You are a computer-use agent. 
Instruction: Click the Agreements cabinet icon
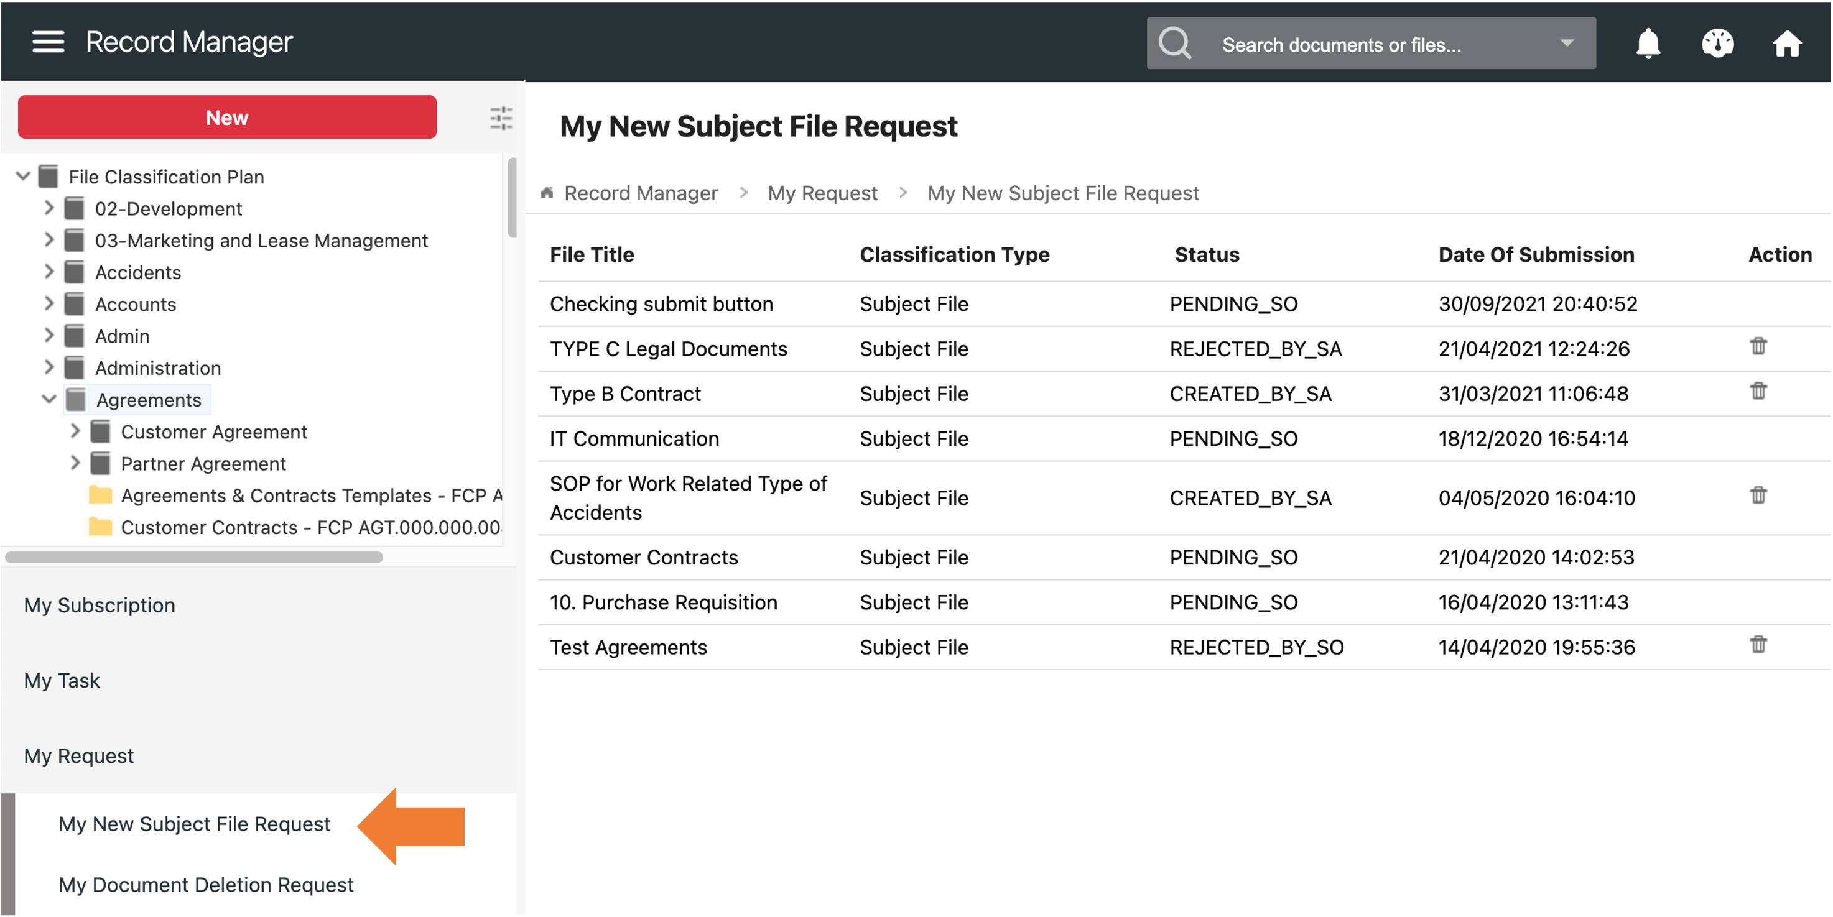pos(75,400)
